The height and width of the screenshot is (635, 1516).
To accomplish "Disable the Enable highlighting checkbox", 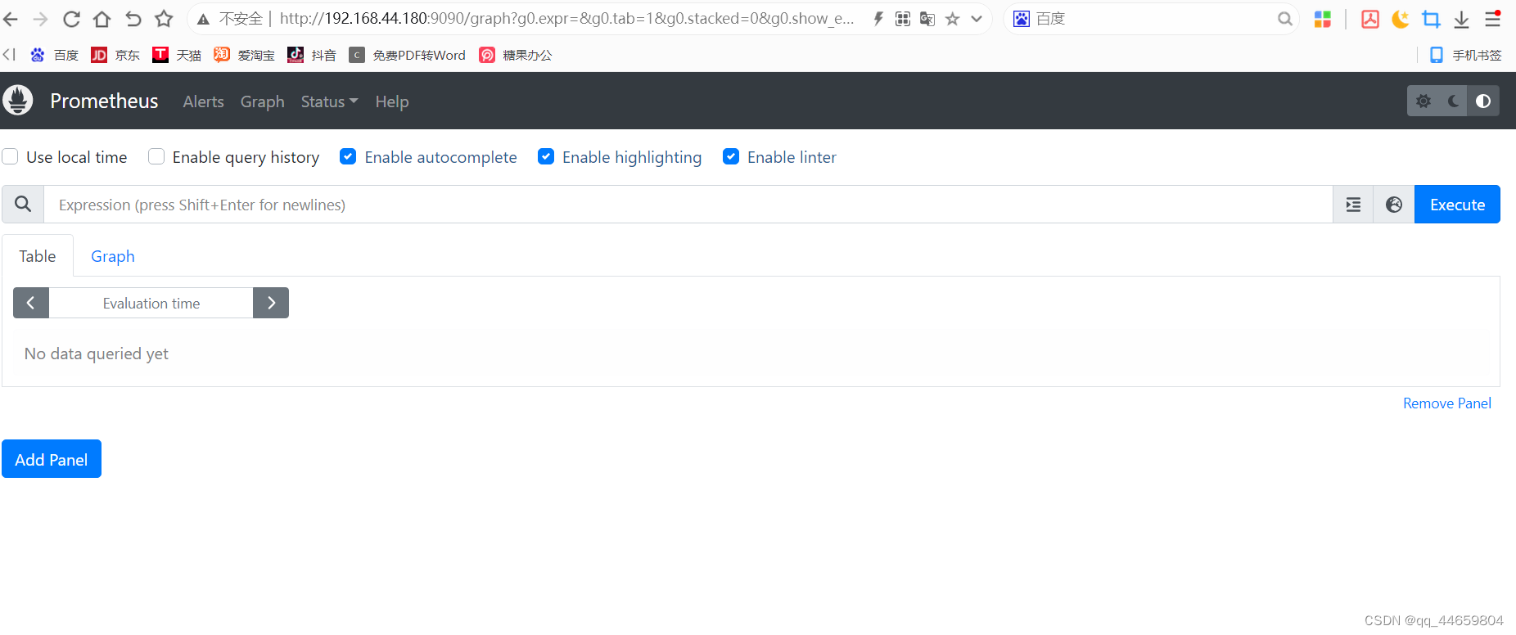I will 546,156.
